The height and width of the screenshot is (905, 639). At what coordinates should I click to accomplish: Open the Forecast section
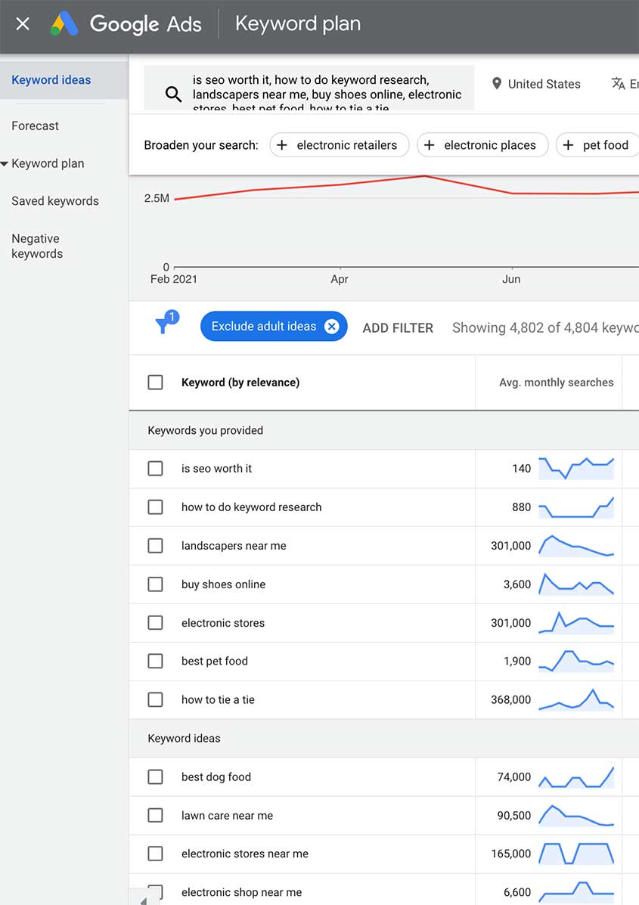(36, 126)
